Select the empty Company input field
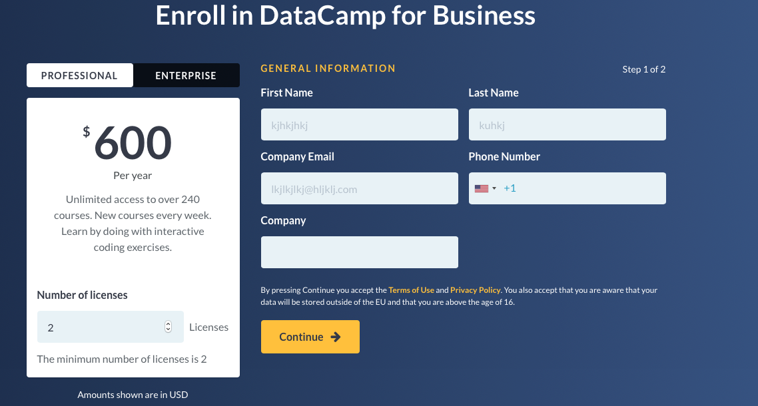Viewport: 758px width, 406px height. pos(359,252)
